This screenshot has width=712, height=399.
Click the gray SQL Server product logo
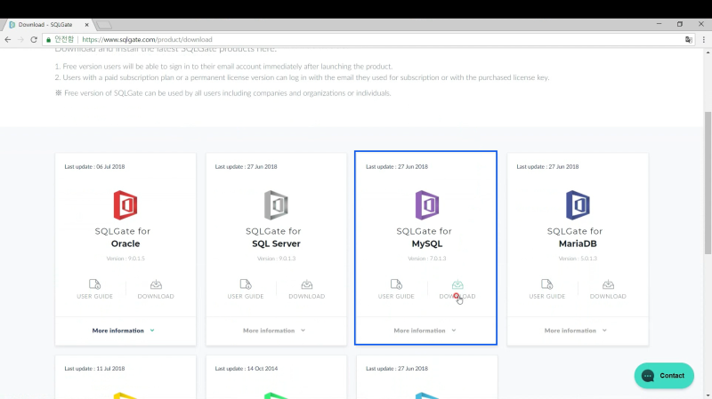pyautogui.click(x=276, y=205)
